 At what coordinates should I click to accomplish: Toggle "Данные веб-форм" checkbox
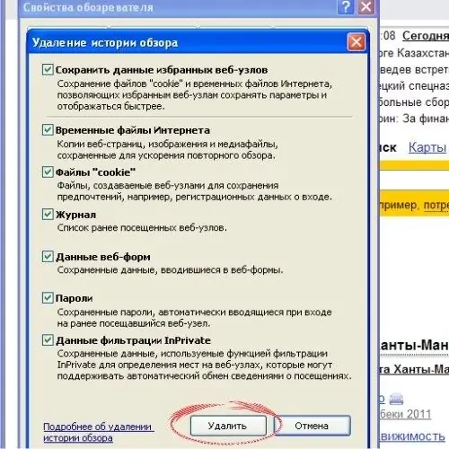[48, 256]
